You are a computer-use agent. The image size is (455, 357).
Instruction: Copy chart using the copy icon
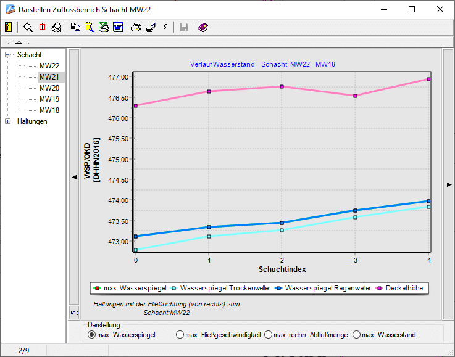coord(75,27)
